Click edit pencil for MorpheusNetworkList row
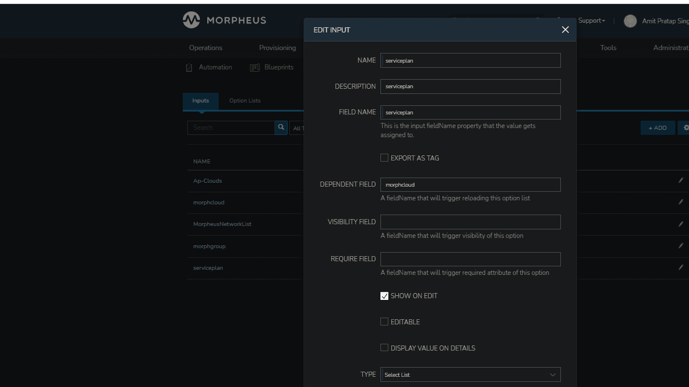Screen dimensions: 689x387 click(x=680, y=224)
